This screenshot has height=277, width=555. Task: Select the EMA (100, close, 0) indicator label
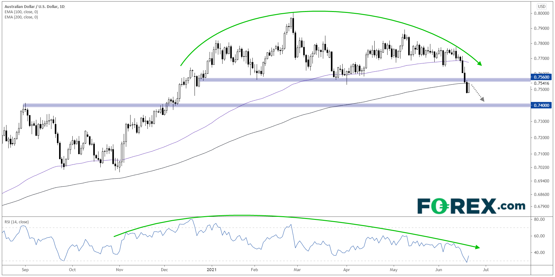point(21,12)
